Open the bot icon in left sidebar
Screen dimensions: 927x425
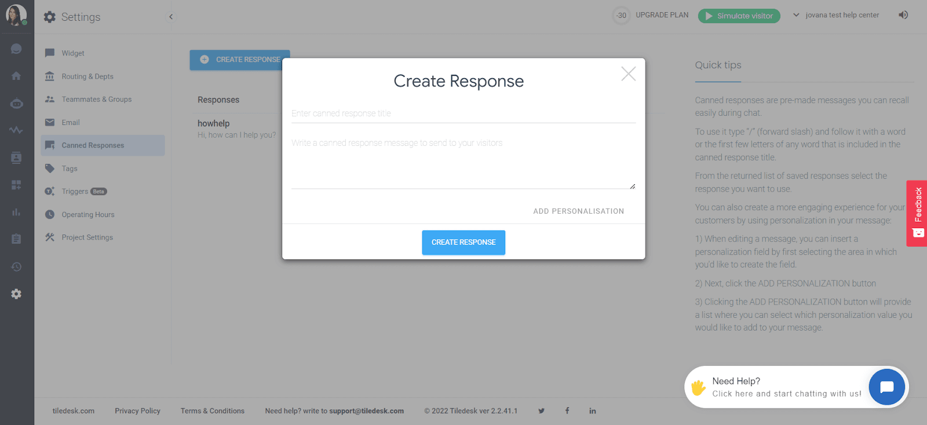pos(16,104)
